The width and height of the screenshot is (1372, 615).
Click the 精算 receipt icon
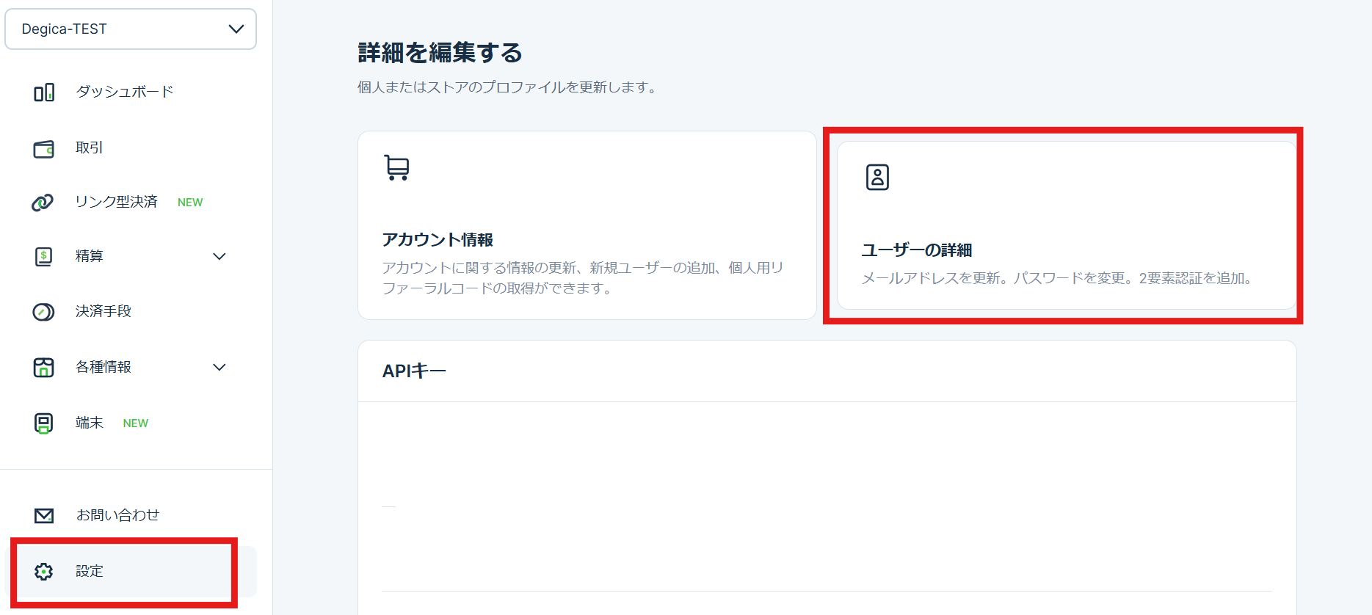tap(44, 257)
